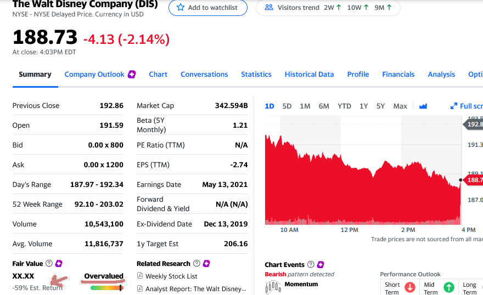The image size is (483, 295).
Task: Open the Financials tab
Action: click(x=398, y=75)
